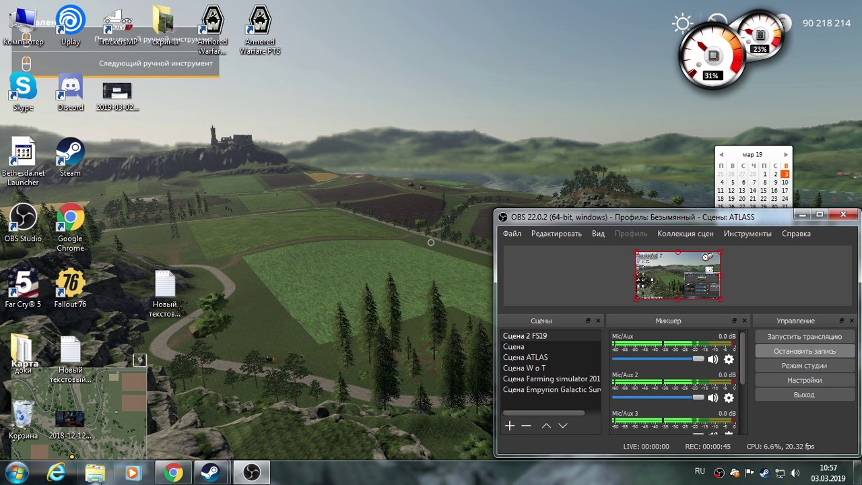The image size is (862, 485).
Task: Click Остановить запись button
Action: point(804,351)
